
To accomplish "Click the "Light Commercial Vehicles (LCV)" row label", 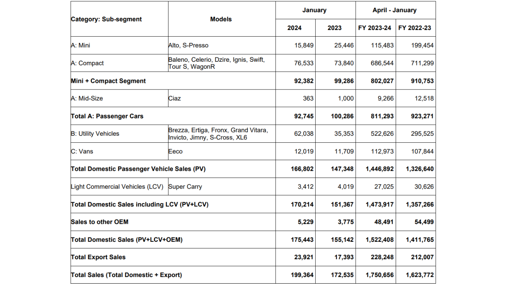I will (x=117, y=187).
